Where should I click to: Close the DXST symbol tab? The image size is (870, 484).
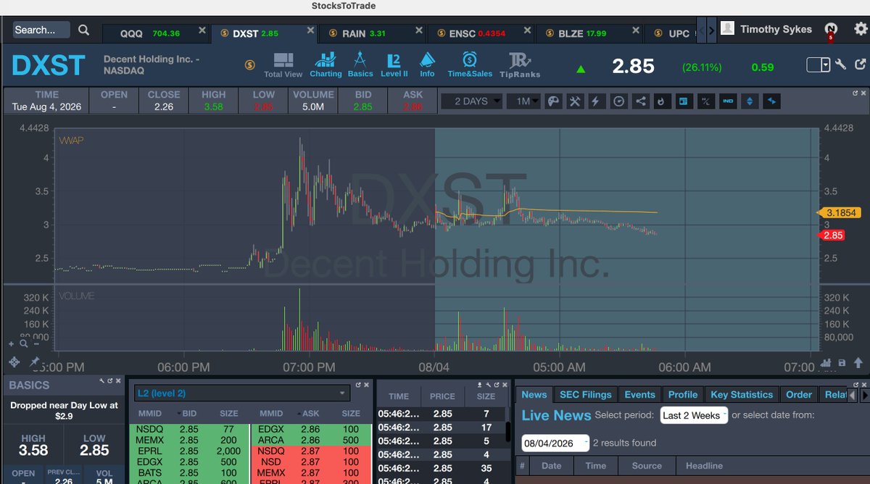click(310, 32)
